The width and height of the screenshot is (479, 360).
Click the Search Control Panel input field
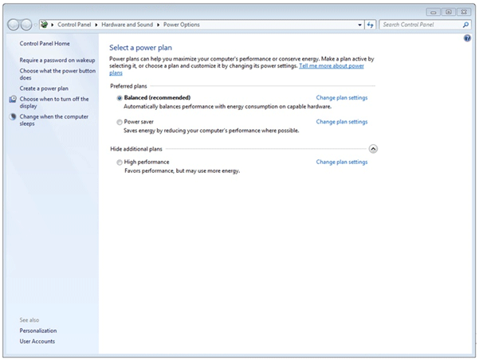(421, 25)
